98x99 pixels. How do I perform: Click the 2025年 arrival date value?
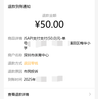pos(30,79)
